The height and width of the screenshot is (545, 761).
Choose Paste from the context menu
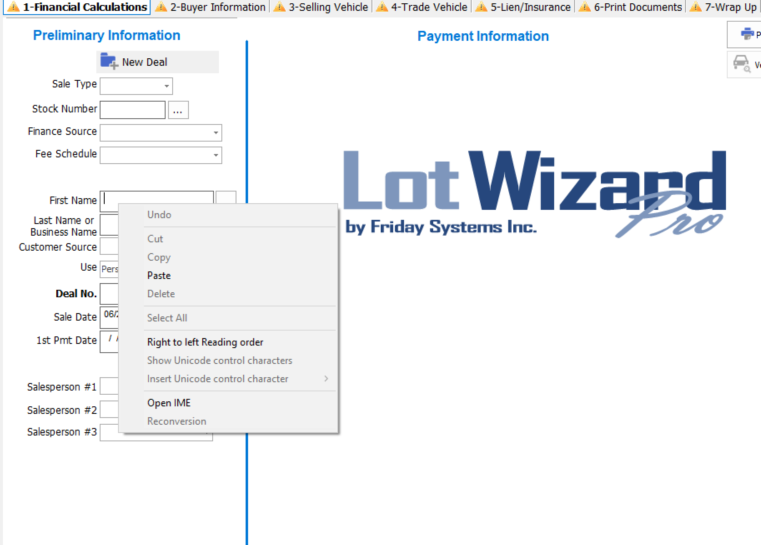(159, 276)
